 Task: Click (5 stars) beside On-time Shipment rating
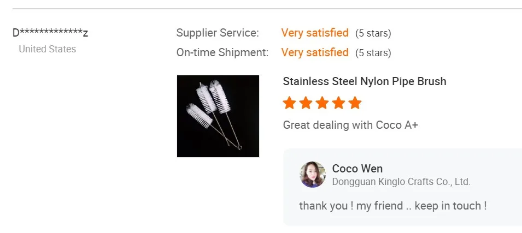tap(373, 53)
